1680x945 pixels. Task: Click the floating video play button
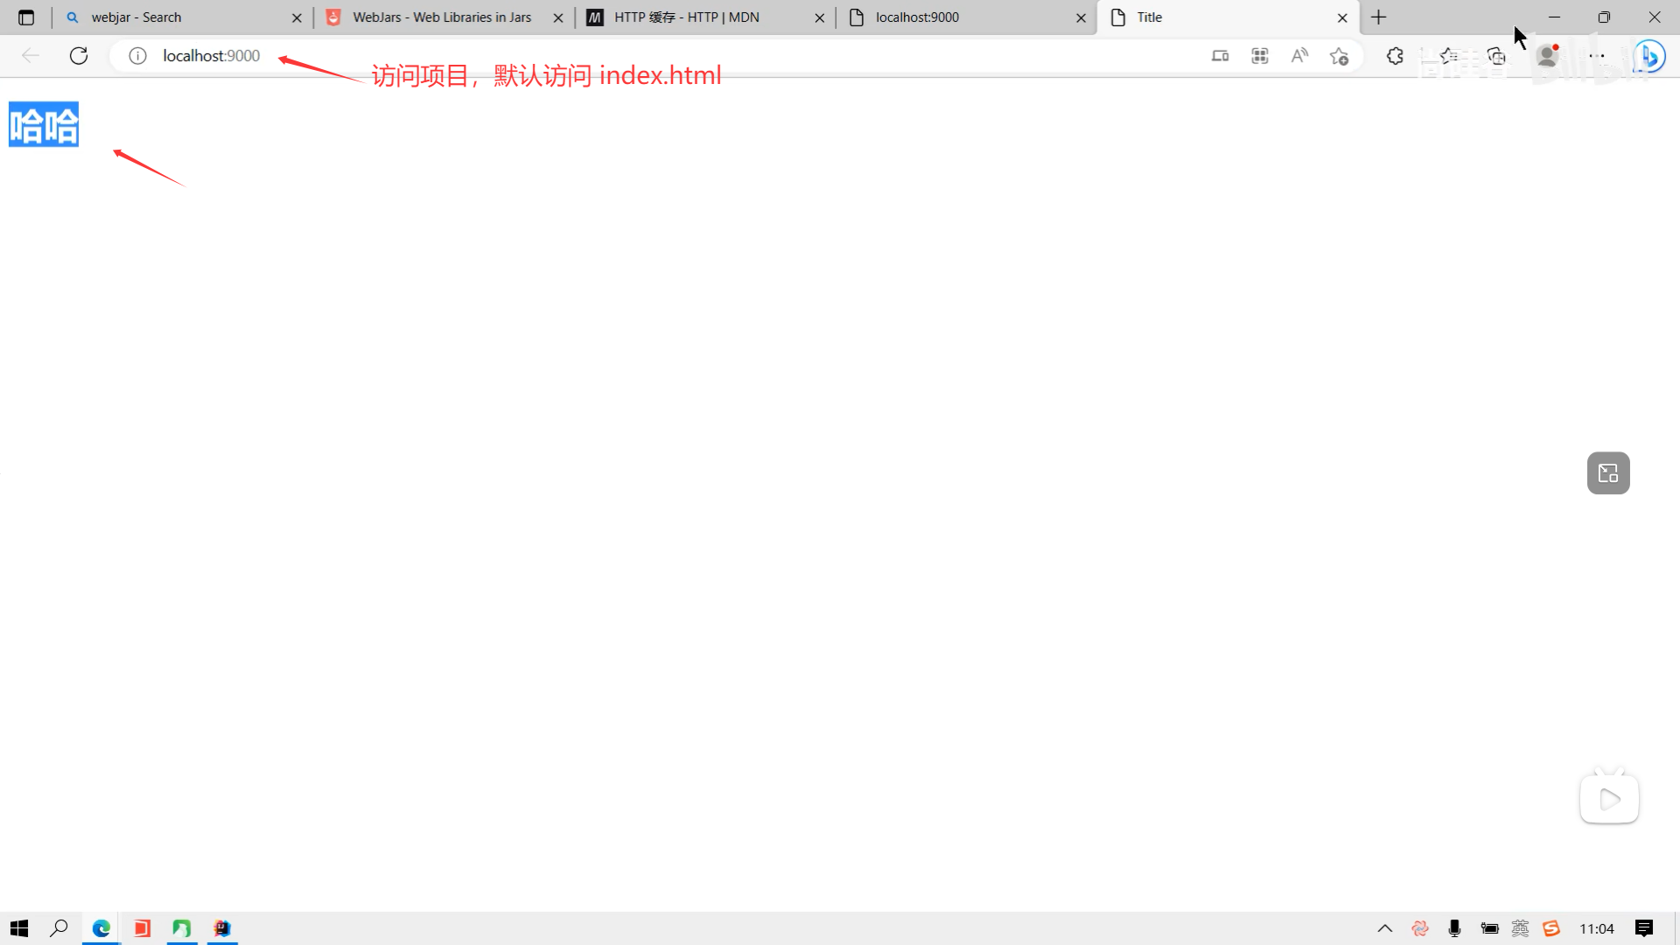[1609, 799]
